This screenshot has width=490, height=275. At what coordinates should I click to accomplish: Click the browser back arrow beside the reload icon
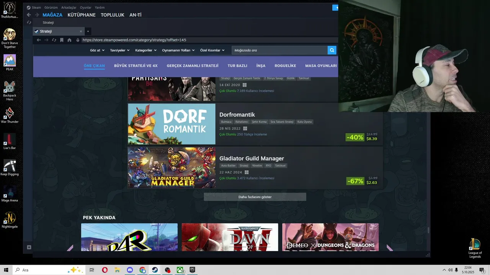(39, 40)
